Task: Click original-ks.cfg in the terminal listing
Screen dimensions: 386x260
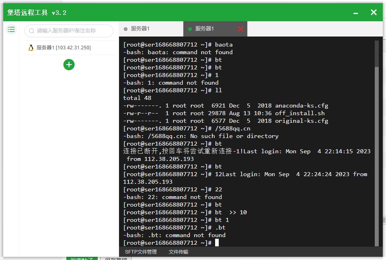Action: 302,121
